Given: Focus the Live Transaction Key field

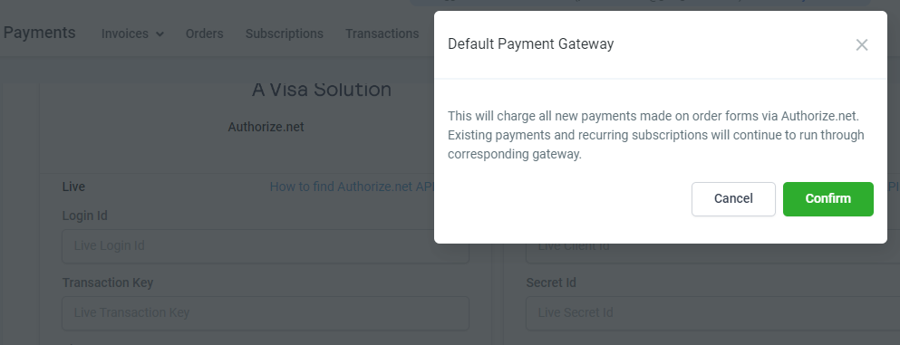Looking at the screenshot, I should [x=266, y=313].
